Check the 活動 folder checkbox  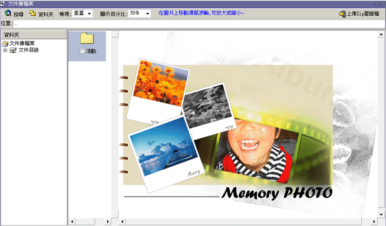click(x=83, y=50)
